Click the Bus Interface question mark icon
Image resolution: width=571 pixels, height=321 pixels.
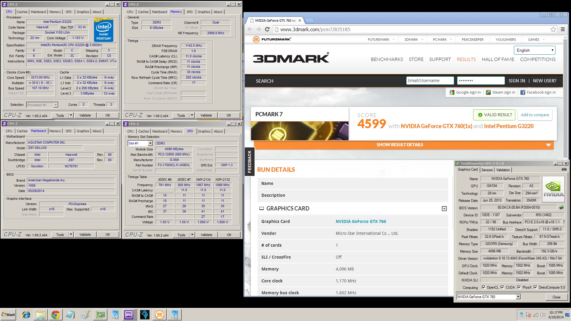pyautogui.click(x=564, y=222)
